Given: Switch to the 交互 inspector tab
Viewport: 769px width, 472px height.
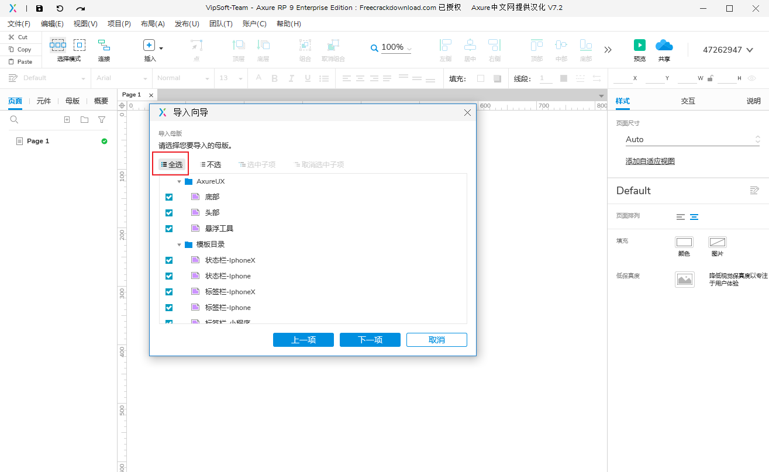Looking at the screenshot, I should point(688,101).
